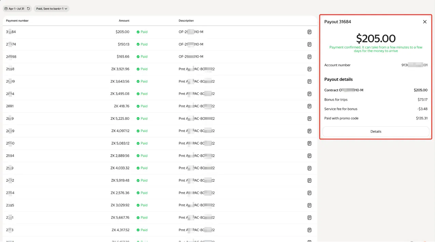
Task: Select the Payment number column header
Action: click(17, 21)
